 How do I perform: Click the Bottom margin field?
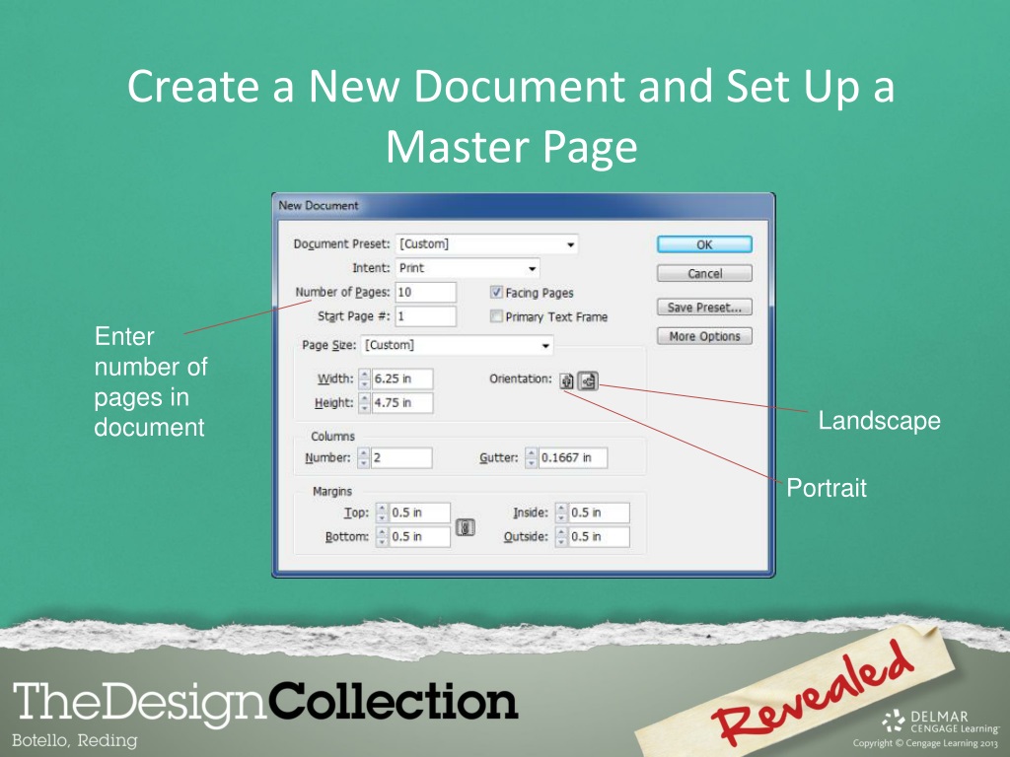pos(419,536)
